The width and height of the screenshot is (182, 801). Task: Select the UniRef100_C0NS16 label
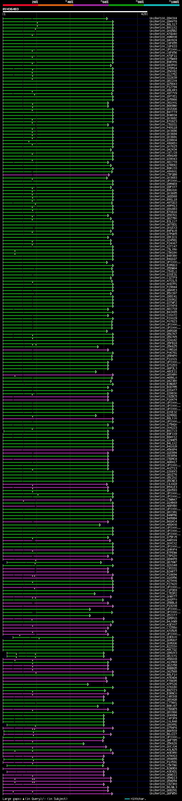163,350
